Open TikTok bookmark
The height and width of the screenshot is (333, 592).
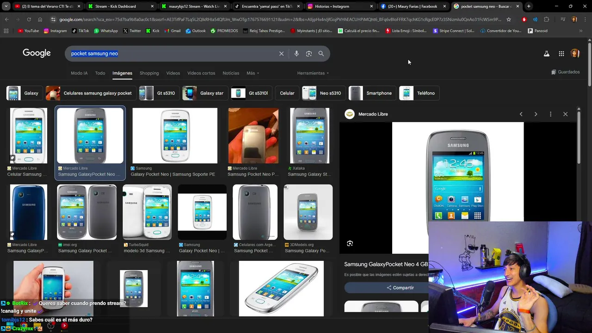click(80, 31)
